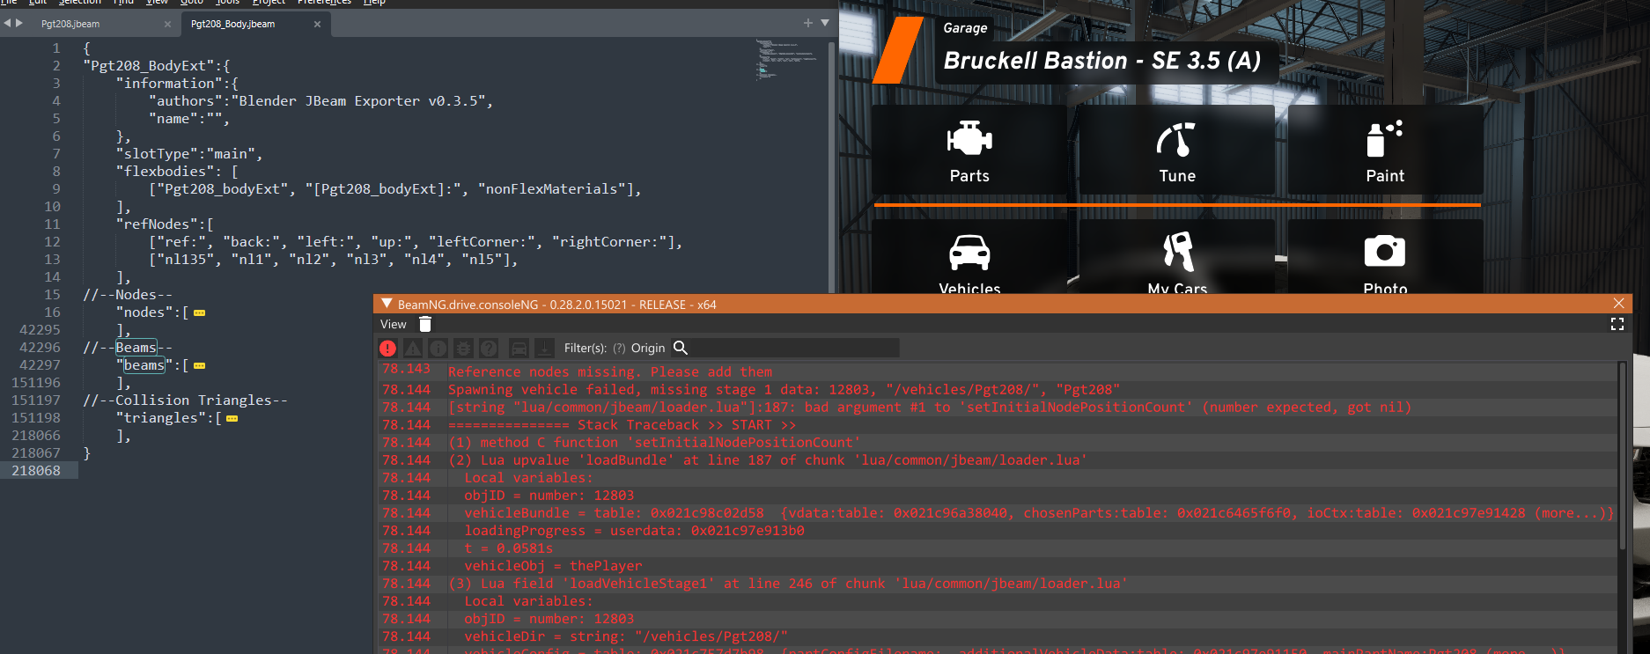Click the //--Nodes-- comment line
This screenshot has height=654, width=1650.
(128, 295)
